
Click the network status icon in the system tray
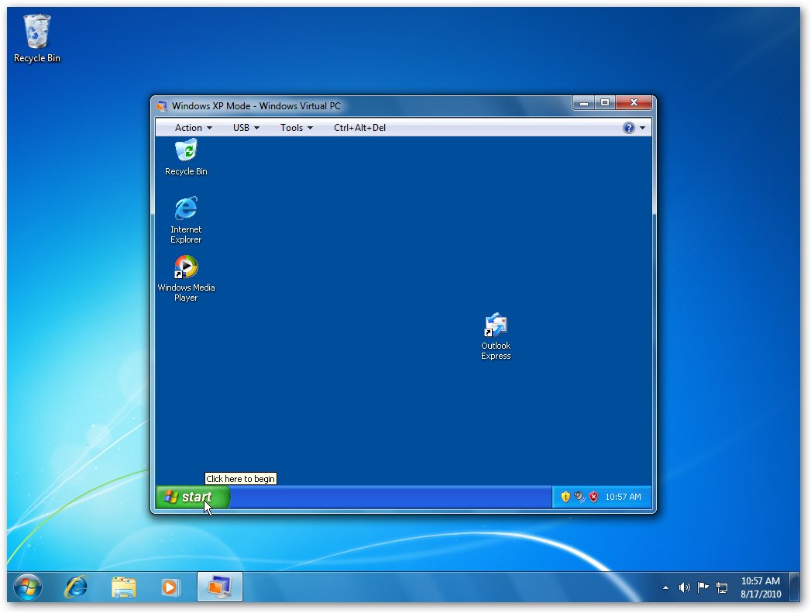(x=723, y=587)
